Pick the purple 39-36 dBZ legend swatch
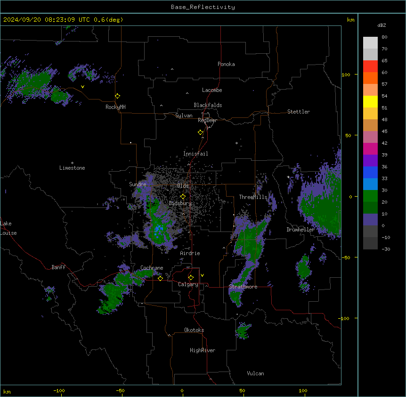This screenshot has width=406, height=397. [370, 161]
